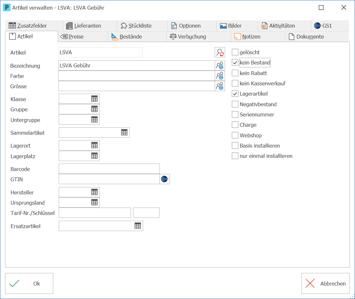
Task: Toggle the Negativbestand checkbox
Action: 235,104
